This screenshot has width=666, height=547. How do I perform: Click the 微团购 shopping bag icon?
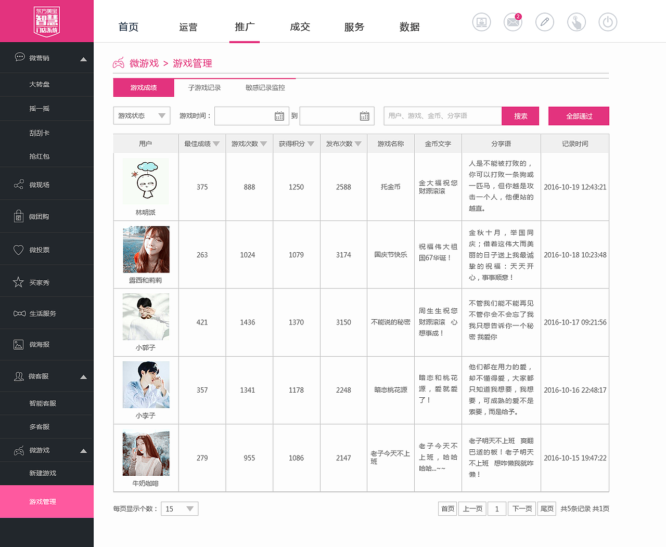(19, 216)
